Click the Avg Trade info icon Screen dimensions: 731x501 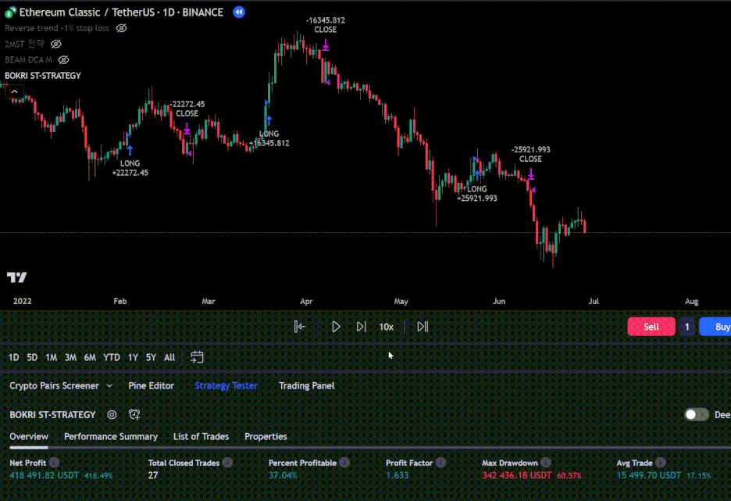tap(661, 463)
